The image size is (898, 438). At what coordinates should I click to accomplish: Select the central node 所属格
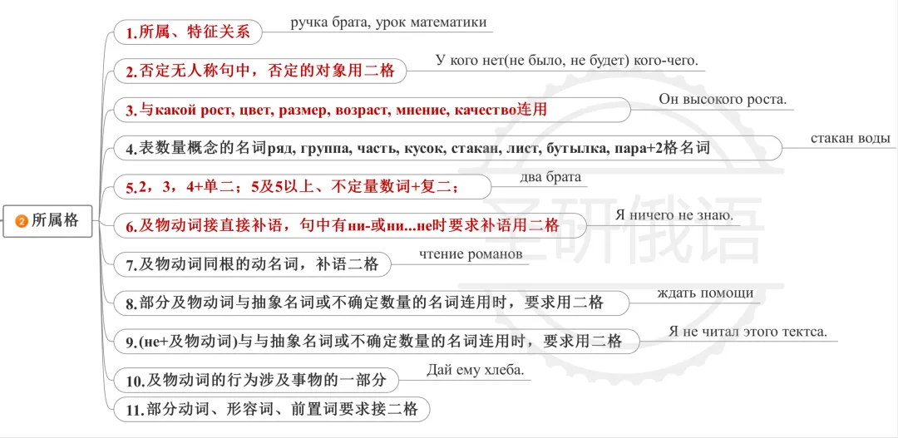(47, 220)
